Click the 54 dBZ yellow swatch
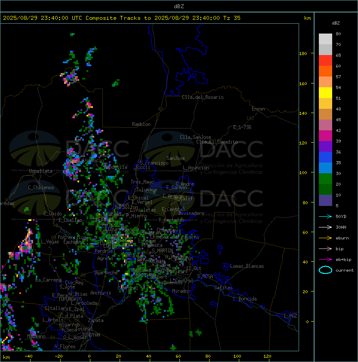 (325, 92)
